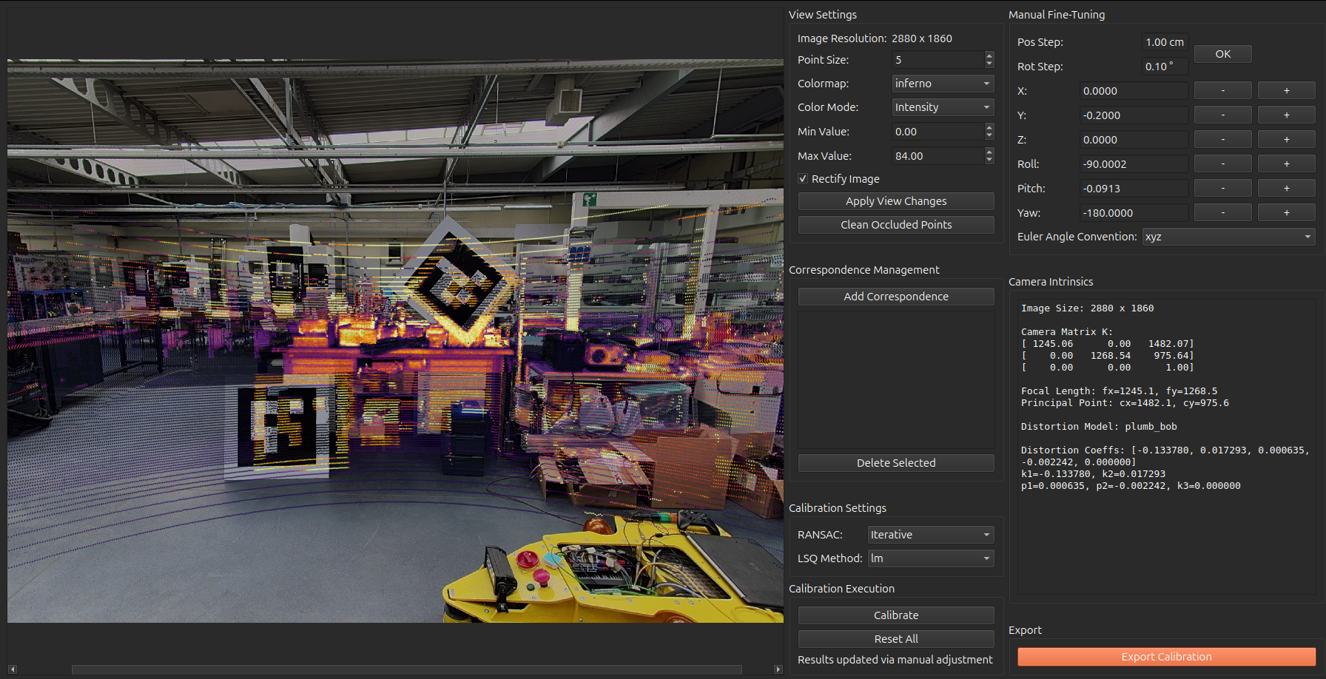Increase Yaw angle with plus button
Viewport: 1326px width, 679px height.
[x=1286, y=213]
